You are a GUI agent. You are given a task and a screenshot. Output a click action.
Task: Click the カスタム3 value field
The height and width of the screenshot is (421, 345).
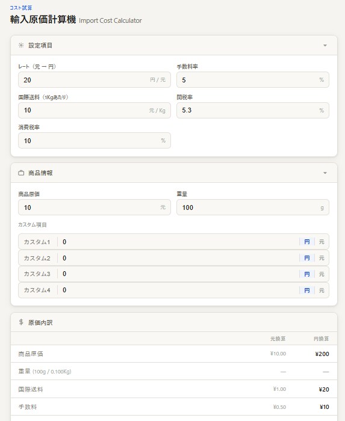point(178,274)
